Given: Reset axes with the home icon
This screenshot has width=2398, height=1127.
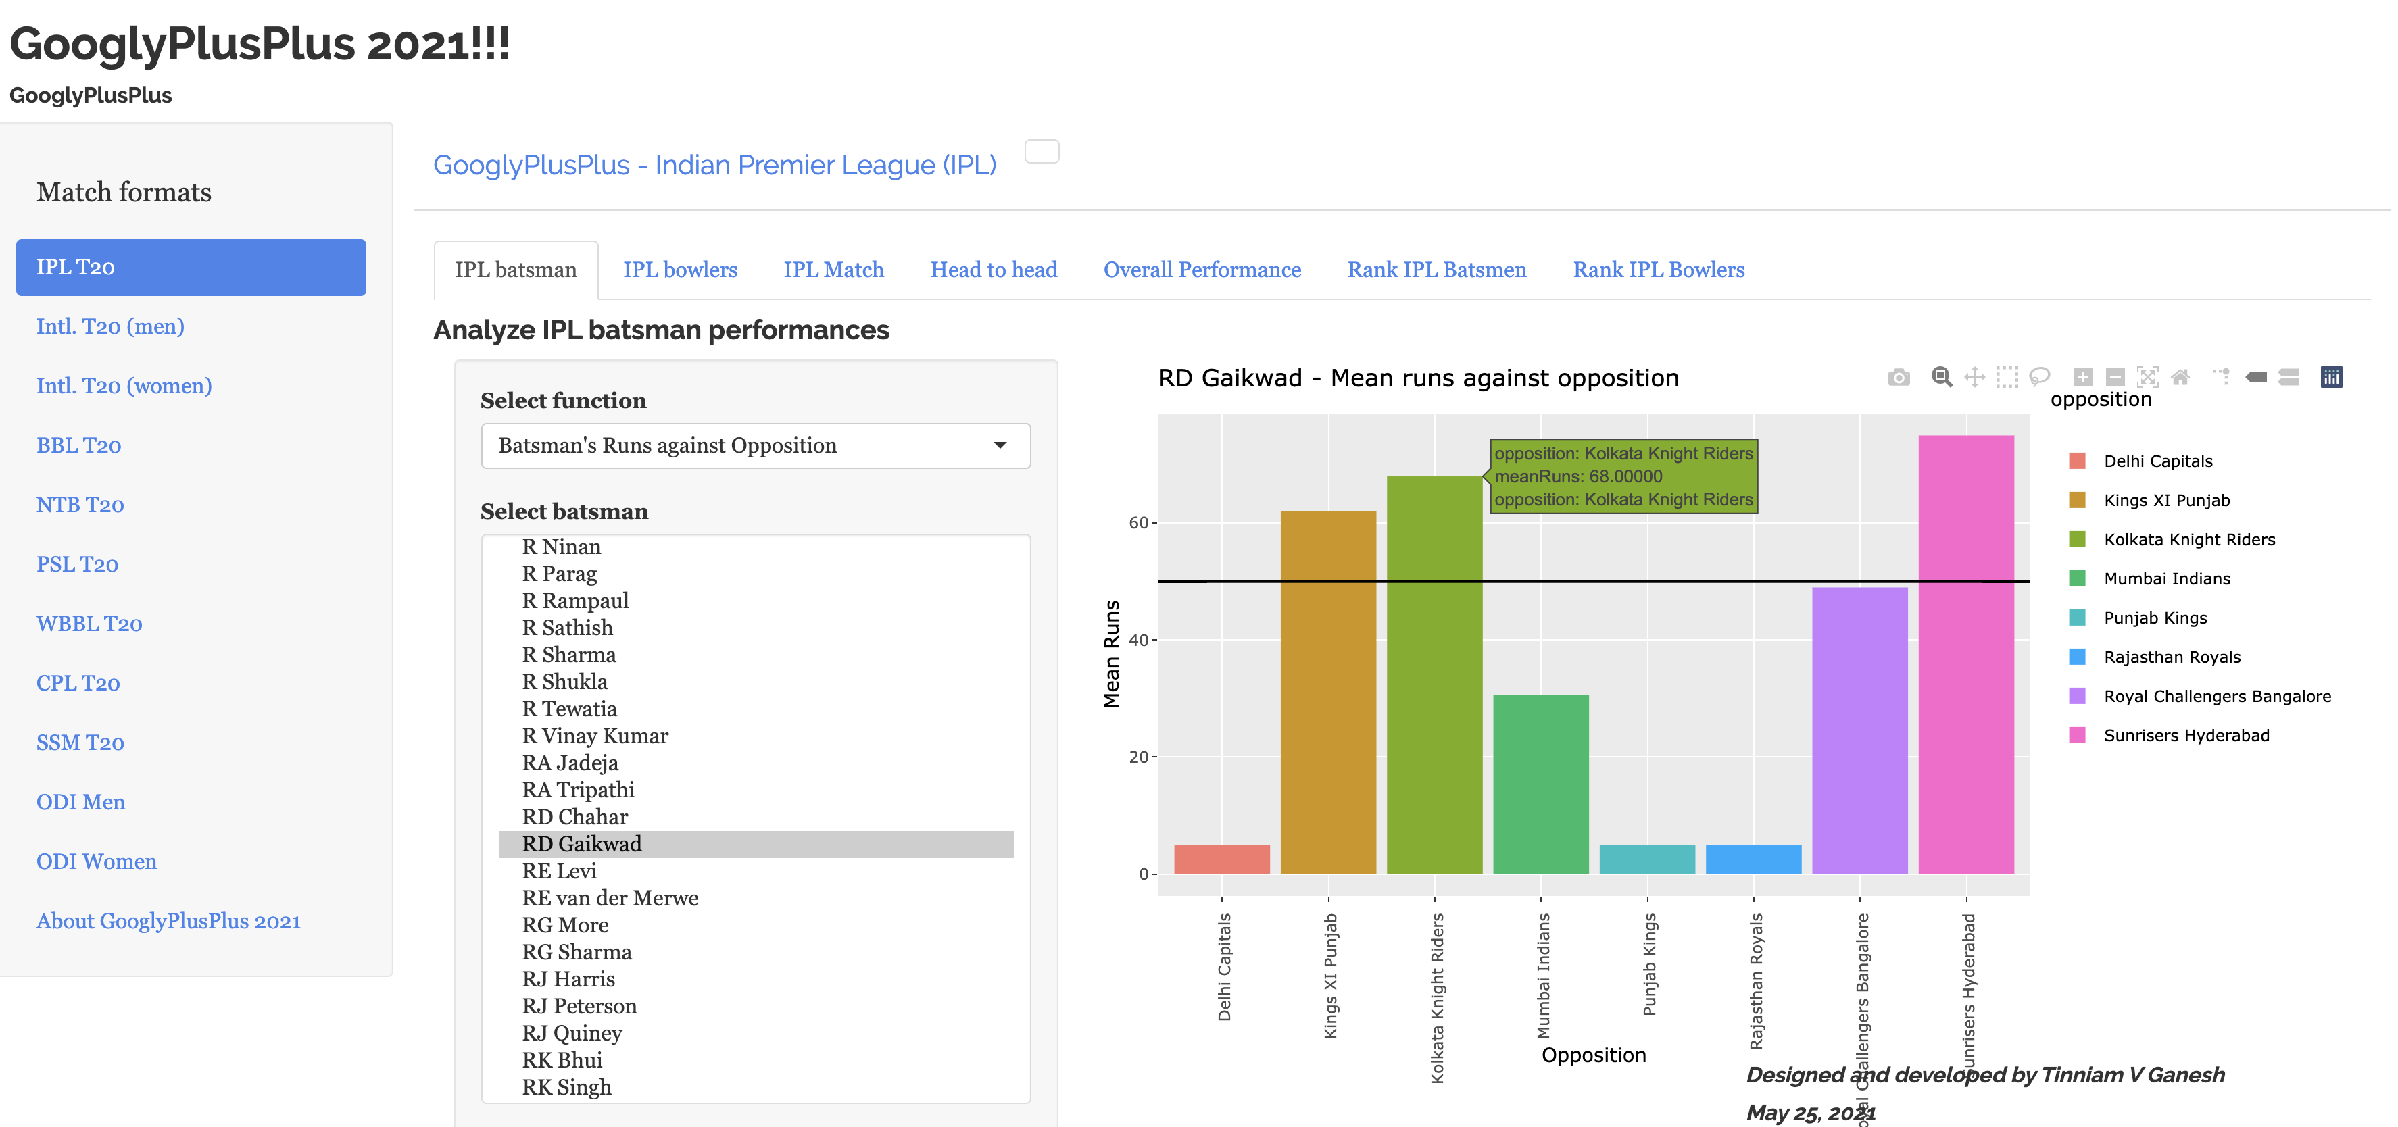Looking at the screenshot, I should point(2180,377).
